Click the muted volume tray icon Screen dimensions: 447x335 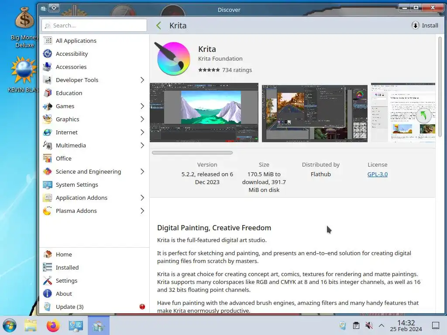(369, 325)
